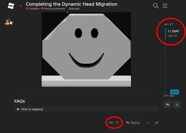Image resolution: width=186 pixels, height=133 pixels.
Task: Toggle notification bell for this topic
Action: [177, 105]
